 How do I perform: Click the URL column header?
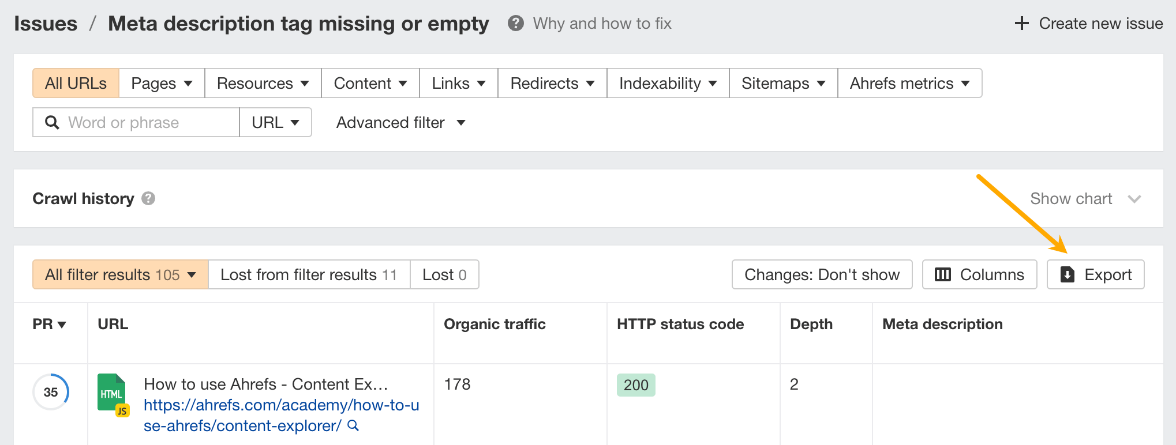point(113,325)
